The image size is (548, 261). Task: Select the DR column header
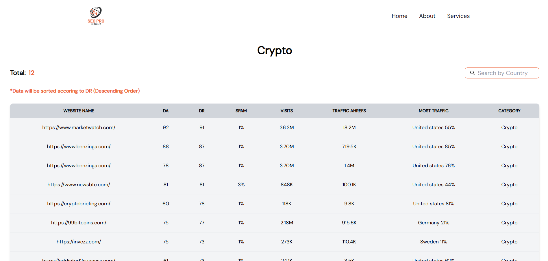pos(202,111)
